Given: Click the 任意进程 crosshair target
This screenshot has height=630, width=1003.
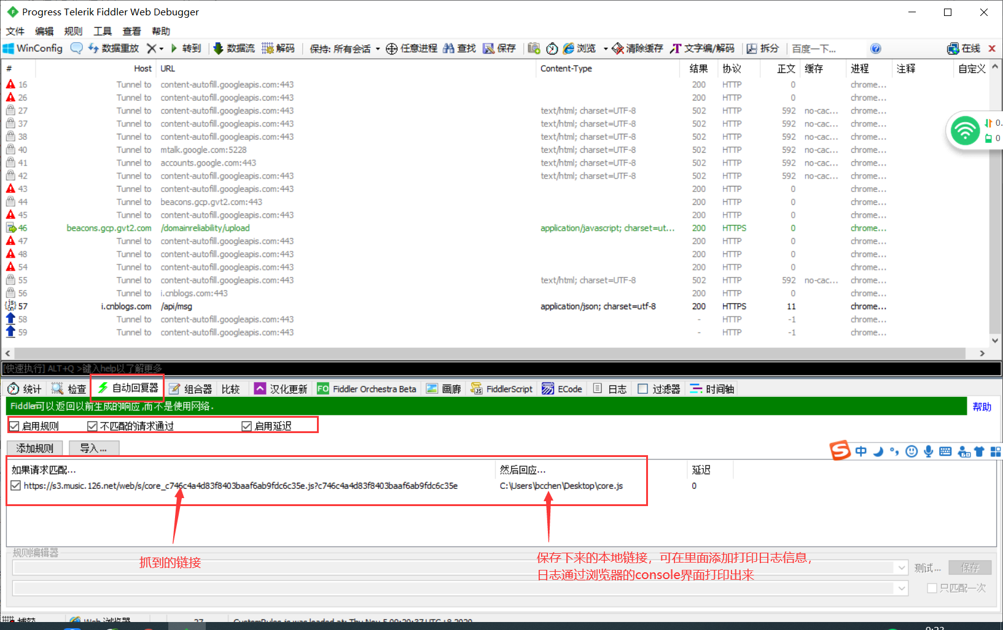Looking at the screenshot, I should tap(412, 48).
